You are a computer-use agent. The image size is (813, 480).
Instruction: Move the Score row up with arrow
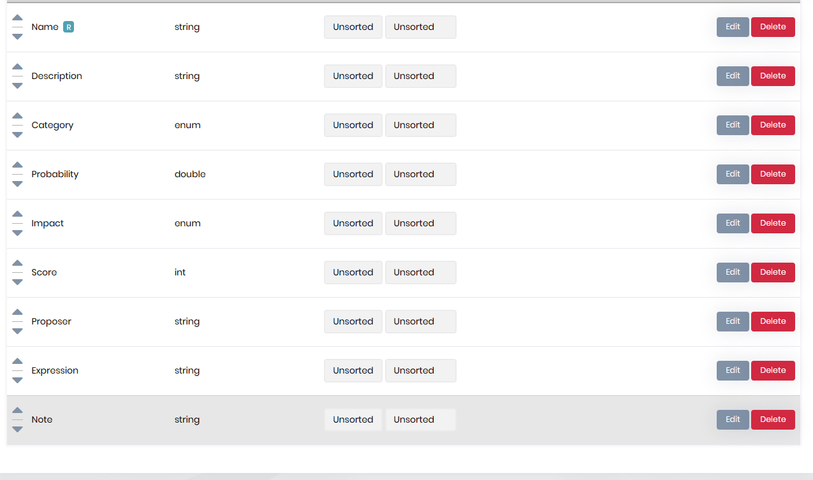point(17,263)
